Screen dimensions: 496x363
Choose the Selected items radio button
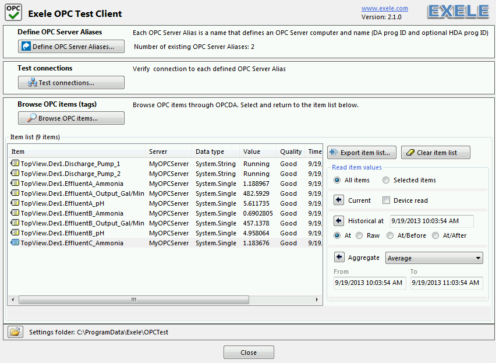tap(385, 180)
